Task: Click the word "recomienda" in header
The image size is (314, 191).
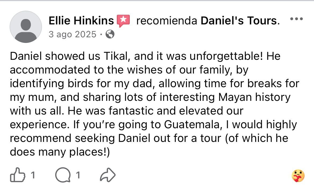Action: (x=167, y=21)
